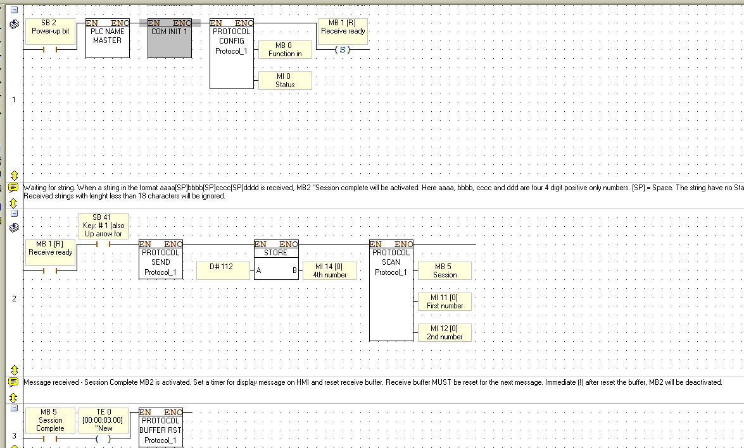Click the yellow resize arrow below the rung 2 comment
Image resolution: width=744 pixels, height=448 pixels.
point(14,203)
